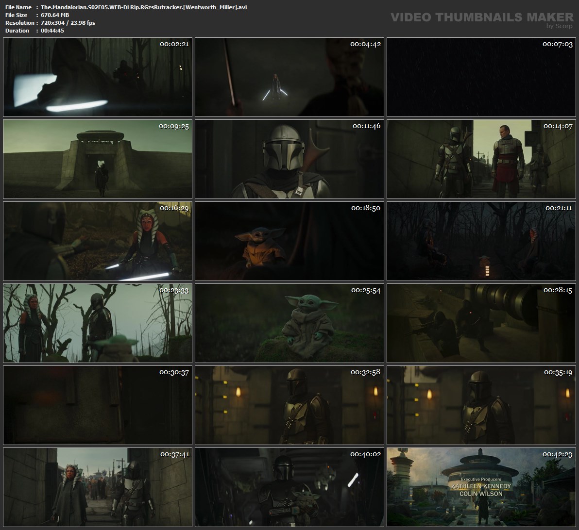This screenshot has height=530, width=579.
Task: Open the thumbnail stamped 00:14:07
Action: (481, 159)
